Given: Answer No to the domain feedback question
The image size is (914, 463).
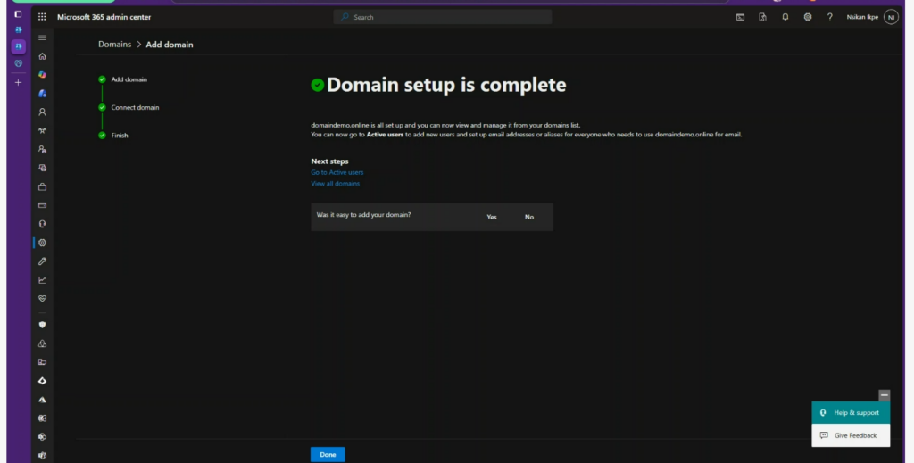Looking at the screenshot, I should click(x=529, y=217).
